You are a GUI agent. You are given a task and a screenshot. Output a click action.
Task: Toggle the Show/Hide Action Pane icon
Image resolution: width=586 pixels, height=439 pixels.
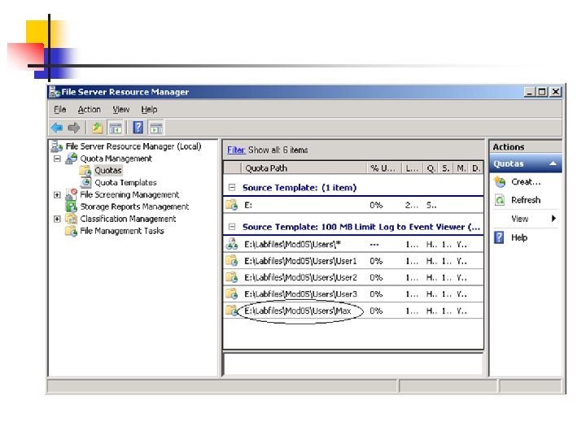point(156,128)
